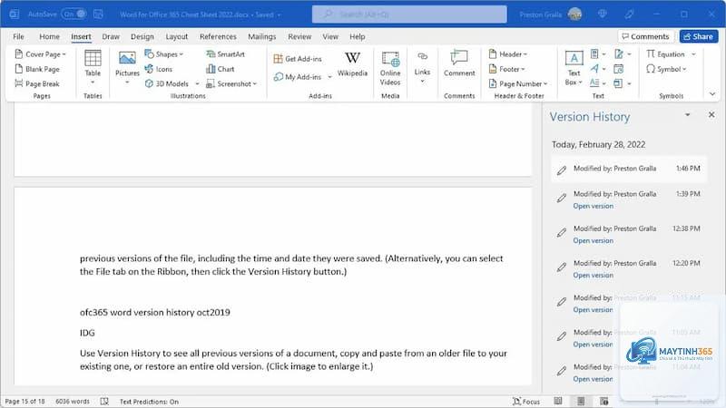This screenshot has width=726, height=408.
Task: Open the File tab
Action: [18, 36]
